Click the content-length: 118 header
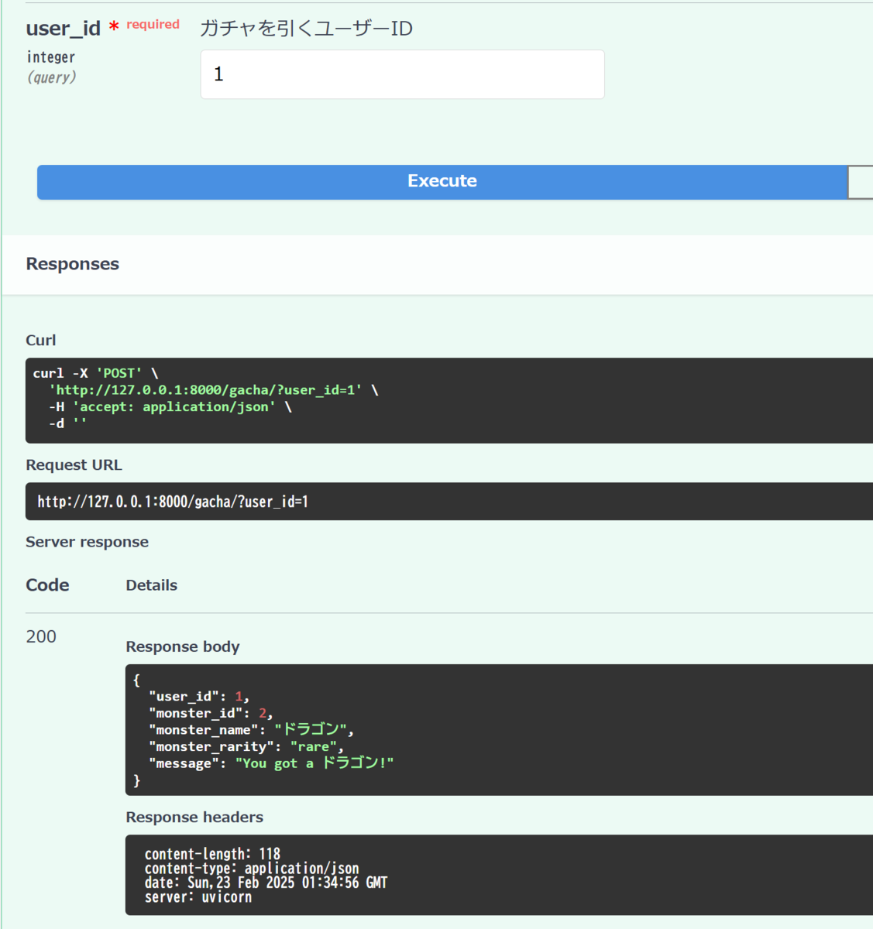This screenshot has width=873, height=929. 212,854
